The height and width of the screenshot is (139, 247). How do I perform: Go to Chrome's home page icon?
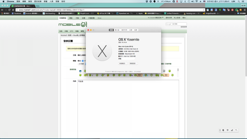[x=13, y=10]
